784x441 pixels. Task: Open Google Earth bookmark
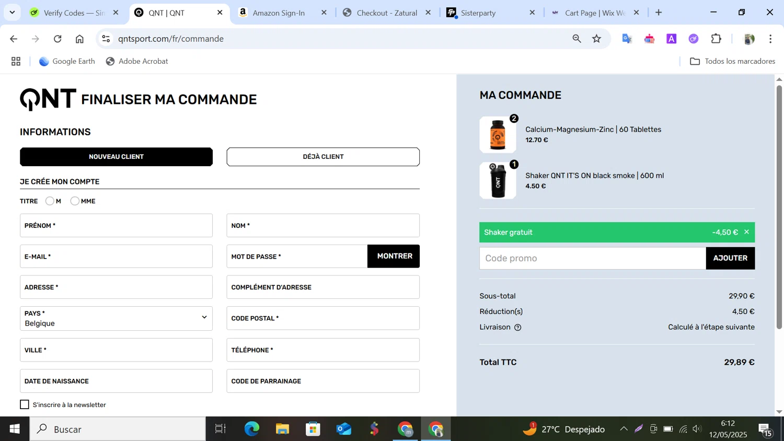tap(67, 61)
